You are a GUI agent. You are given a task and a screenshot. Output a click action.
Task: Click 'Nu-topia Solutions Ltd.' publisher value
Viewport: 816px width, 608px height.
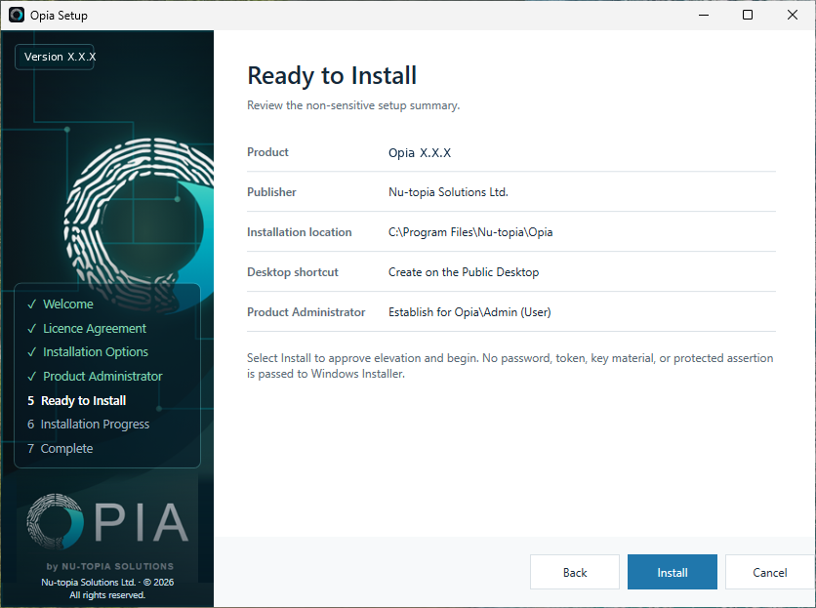[448, 192]
